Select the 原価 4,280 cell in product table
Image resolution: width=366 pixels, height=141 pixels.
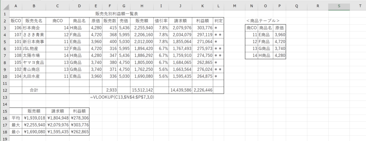(x=280, y=56)
